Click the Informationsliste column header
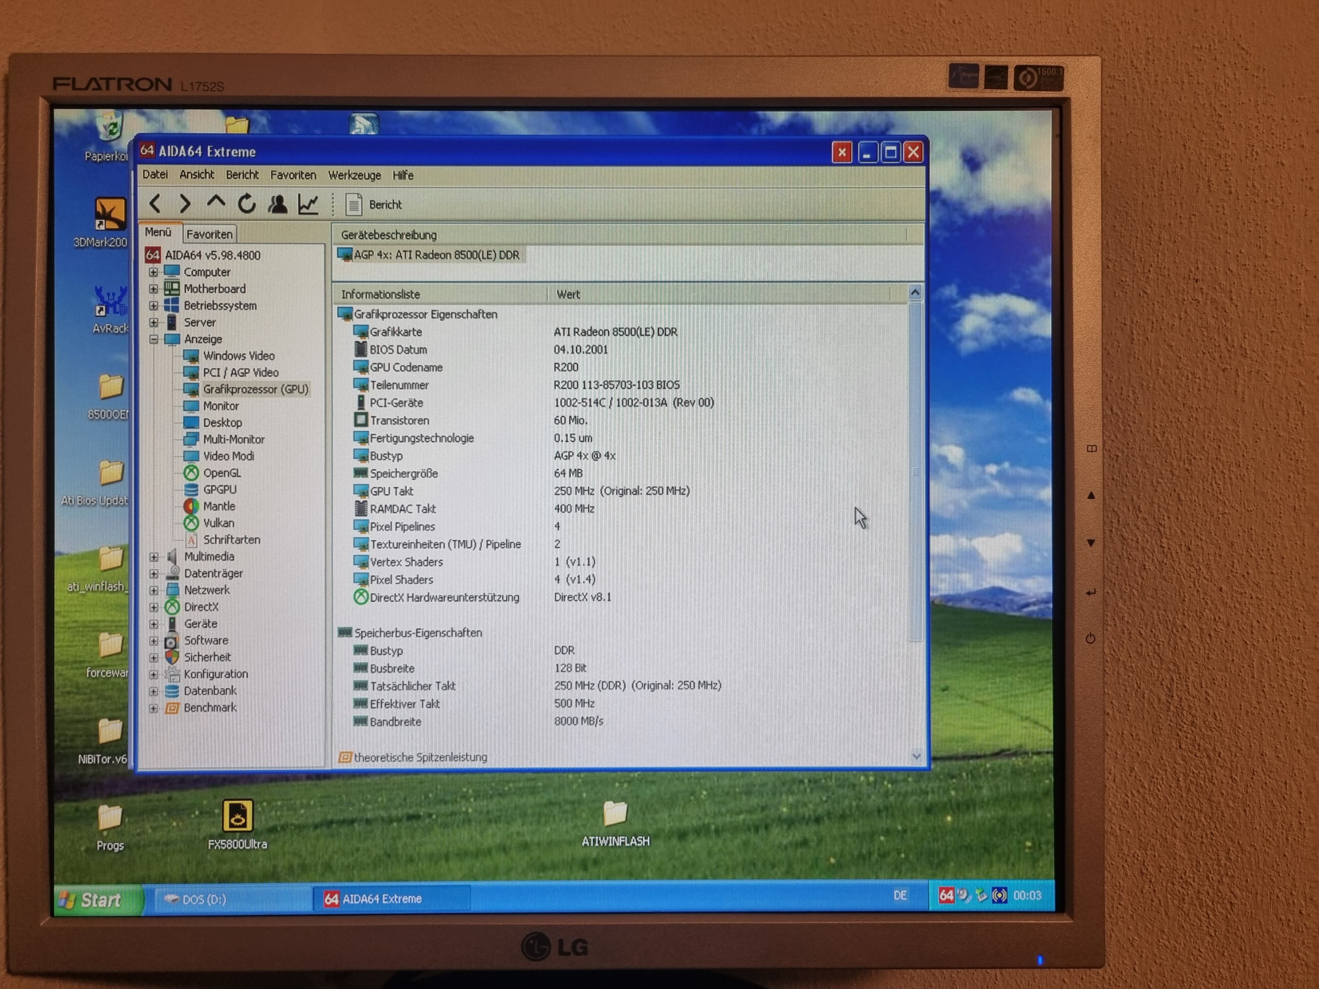Image resolution: width=1319 pixels, height=989 pixels. [440, 294]
